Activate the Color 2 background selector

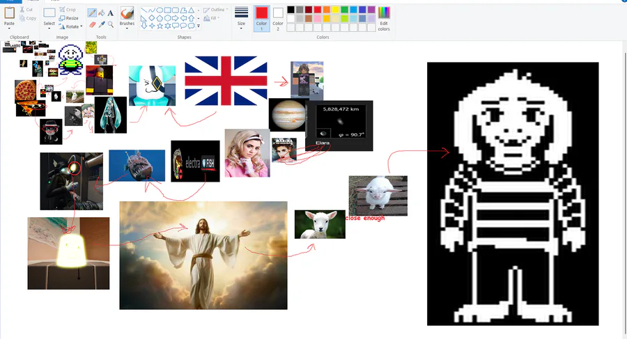coord(278,18)
